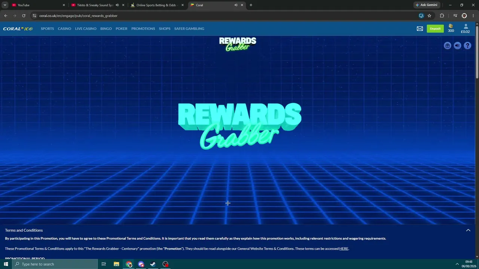Open the media controls icon
479x269 pixels.
(455, 16)
